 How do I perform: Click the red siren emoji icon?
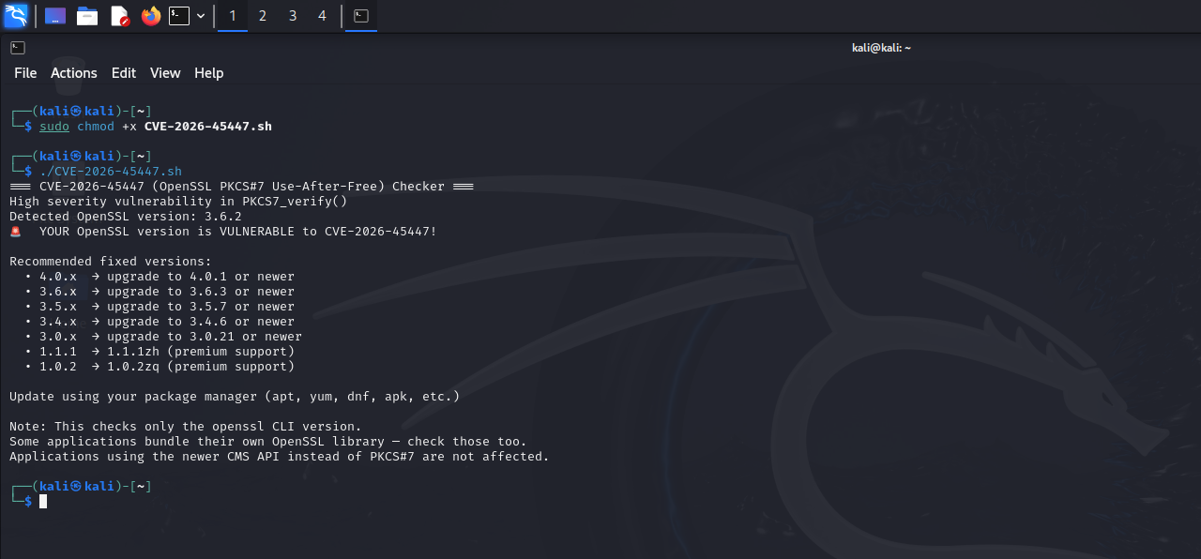[16, 231]
